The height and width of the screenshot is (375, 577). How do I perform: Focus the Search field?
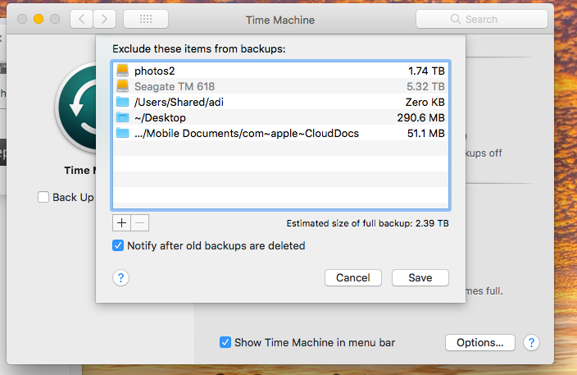pyautogui.click(x=482, y=19)
